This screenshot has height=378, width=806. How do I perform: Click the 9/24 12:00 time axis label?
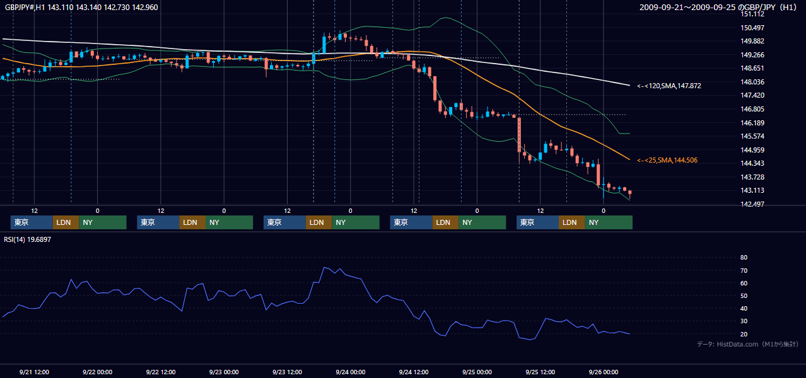pyautogui.click(x=414, y=372)
